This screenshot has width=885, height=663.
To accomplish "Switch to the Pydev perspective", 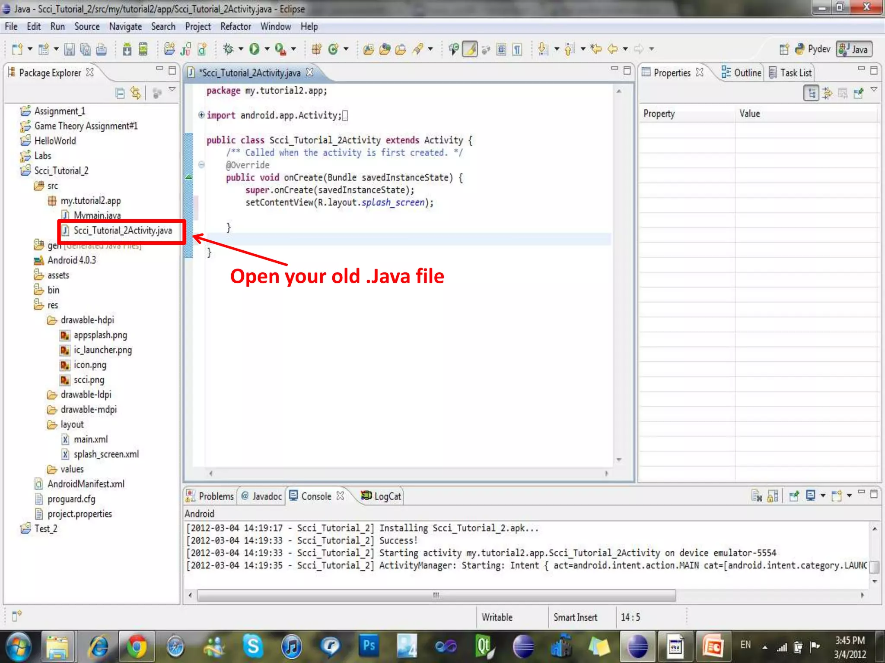I will pyautogui.click(x=813, y=49).
